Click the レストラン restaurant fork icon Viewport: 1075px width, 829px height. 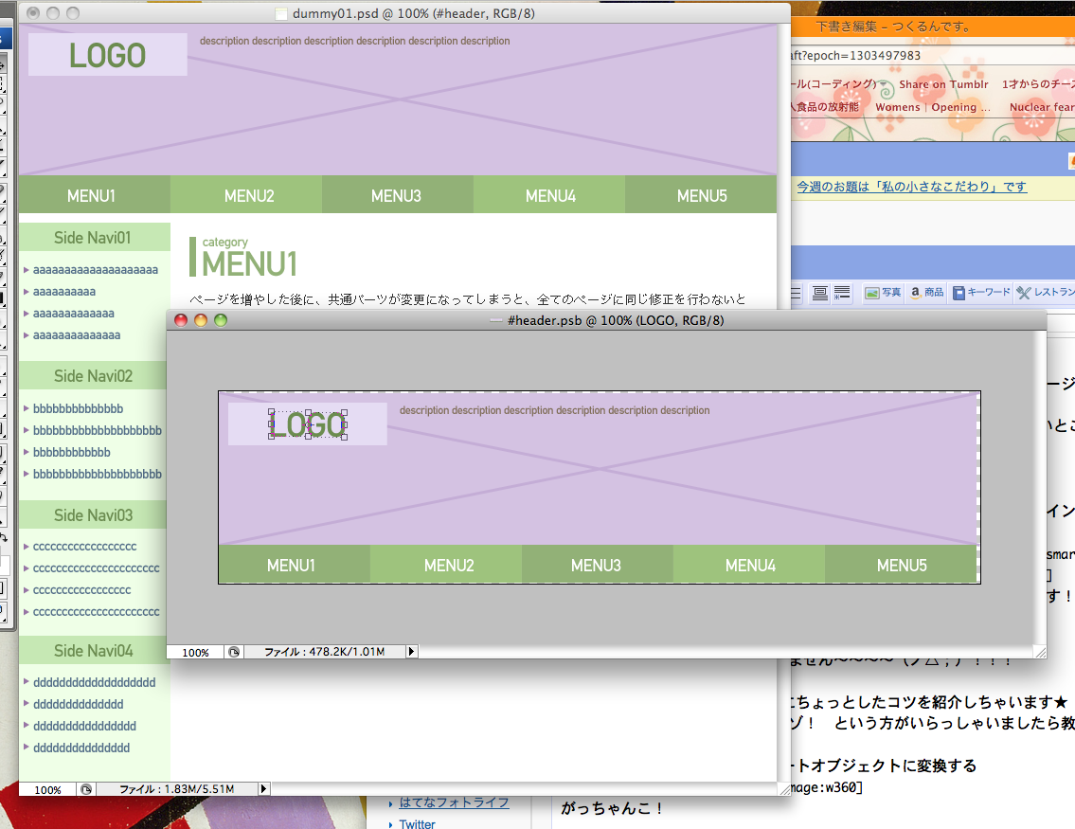tap(1024, 291)
